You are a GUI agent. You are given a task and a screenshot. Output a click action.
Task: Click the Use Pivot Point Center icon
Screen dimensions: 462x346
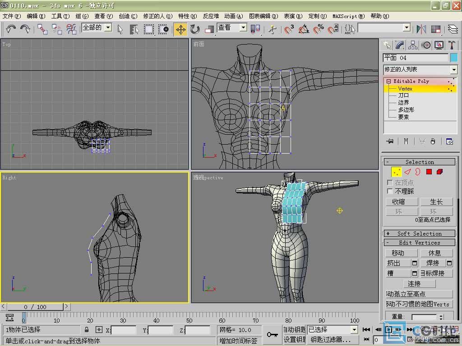255,29
